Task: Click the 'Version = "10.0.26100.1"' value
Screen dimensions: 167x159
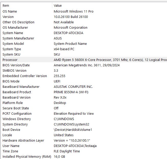Action: (72, 141)
